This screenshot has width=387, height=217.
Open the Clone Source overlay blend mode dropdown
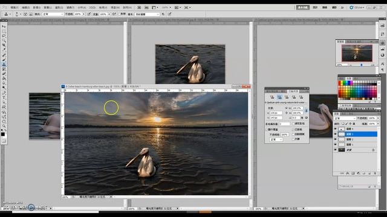click(x=276, y=139)
